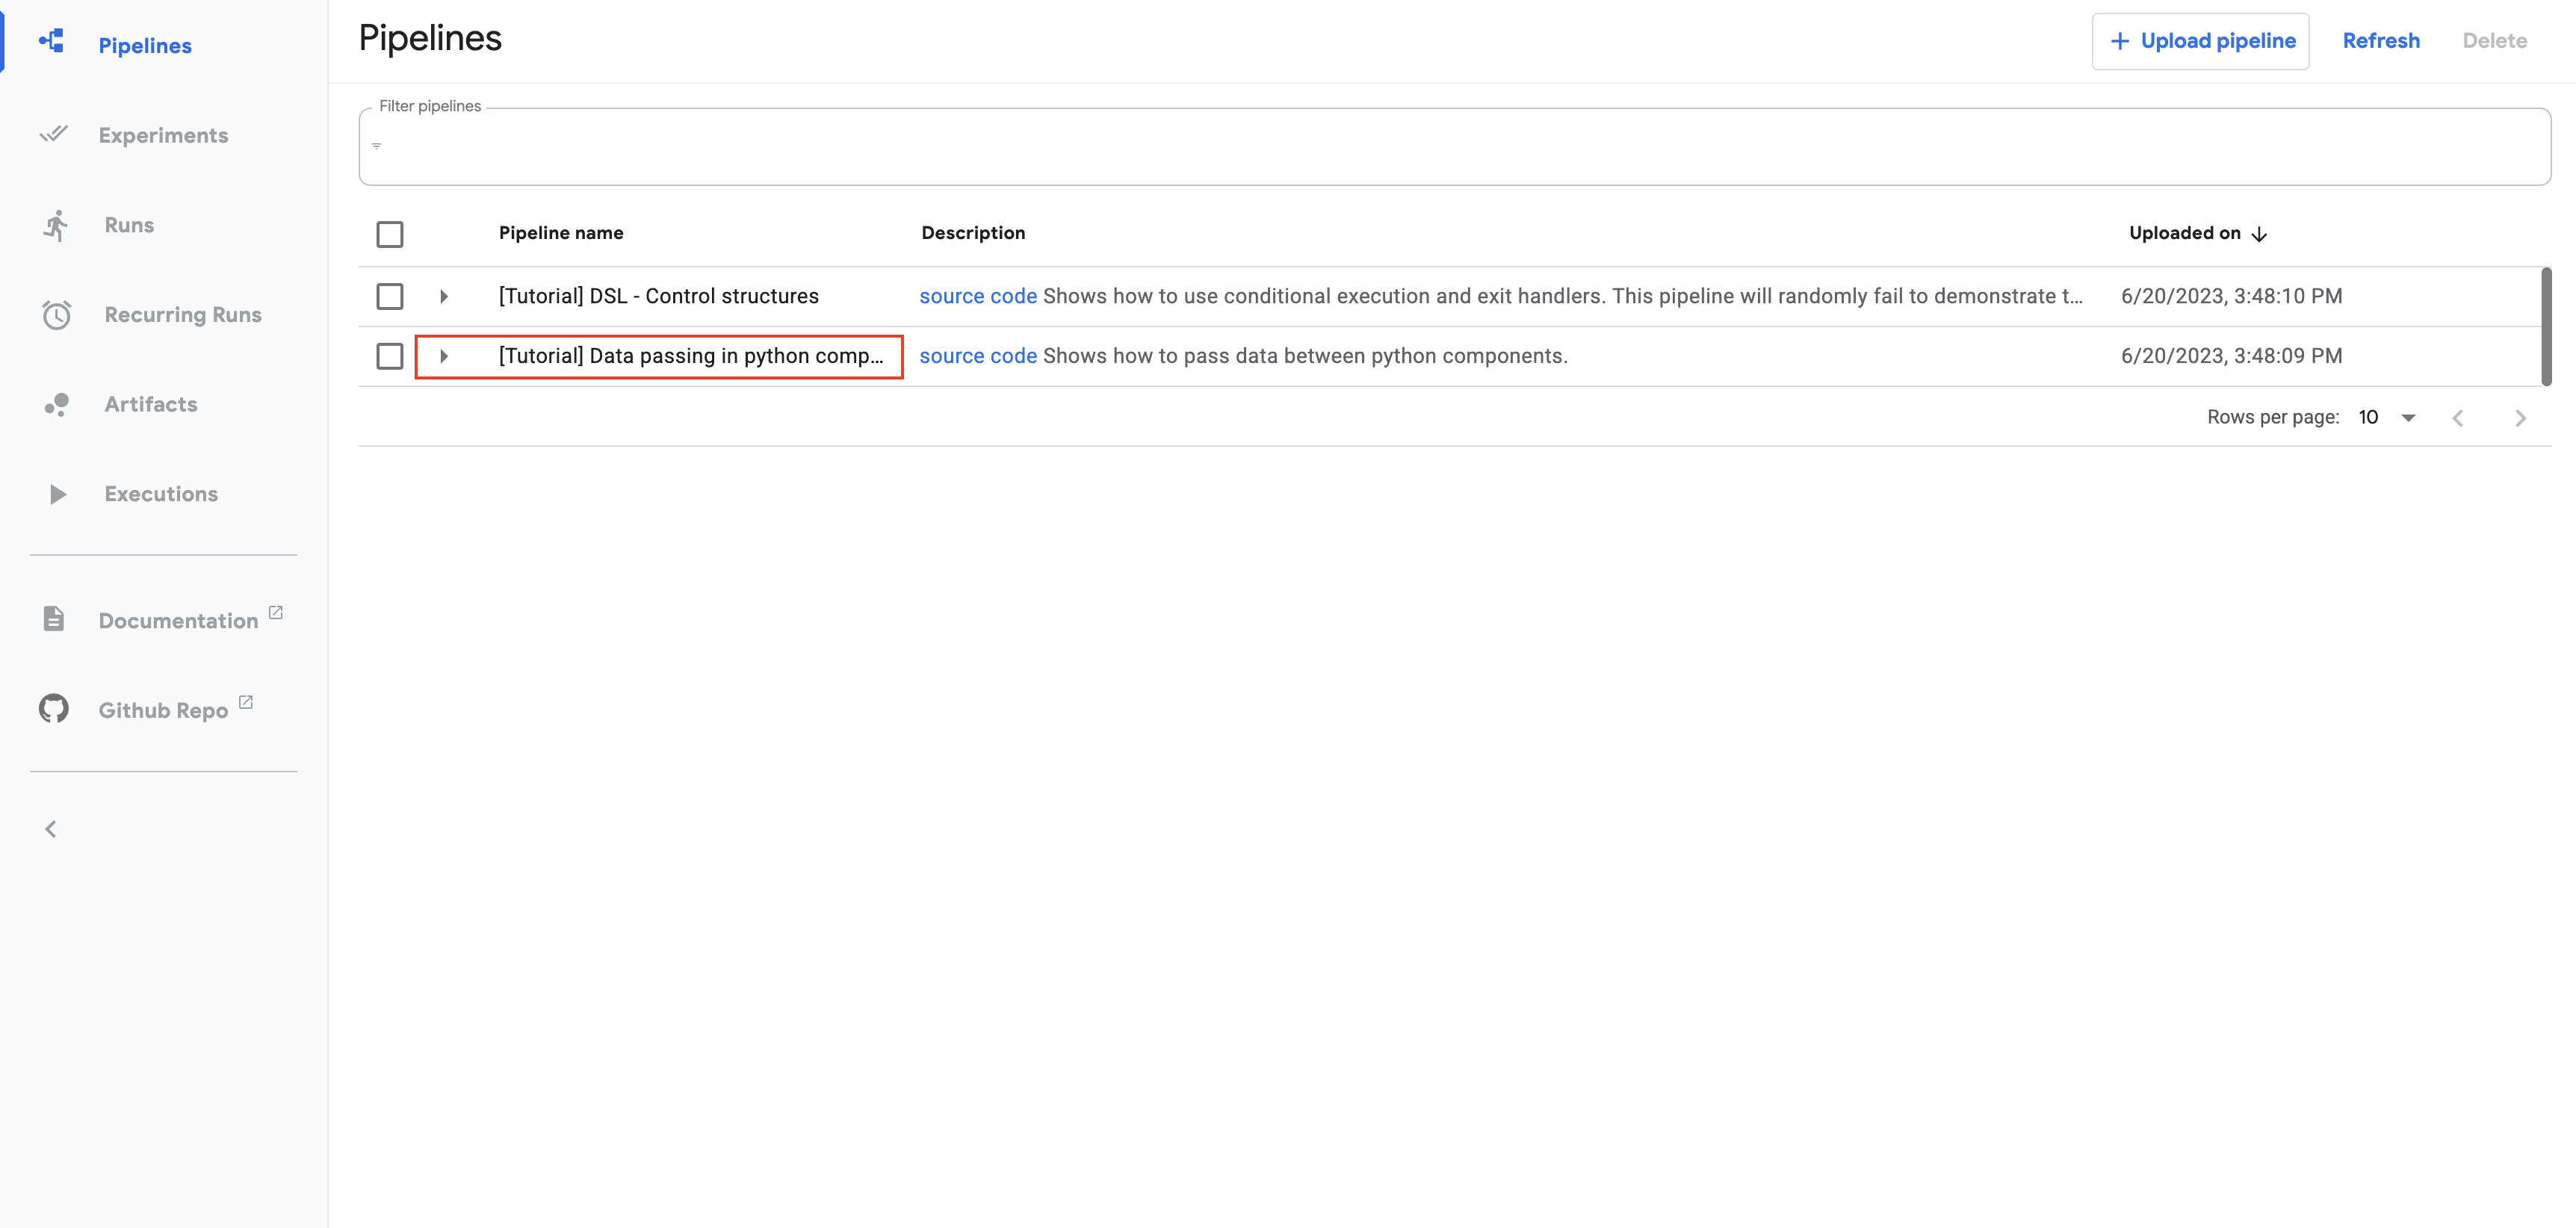Click the 'Shows how to use conditional execution' description

[x=1563, y=296]
